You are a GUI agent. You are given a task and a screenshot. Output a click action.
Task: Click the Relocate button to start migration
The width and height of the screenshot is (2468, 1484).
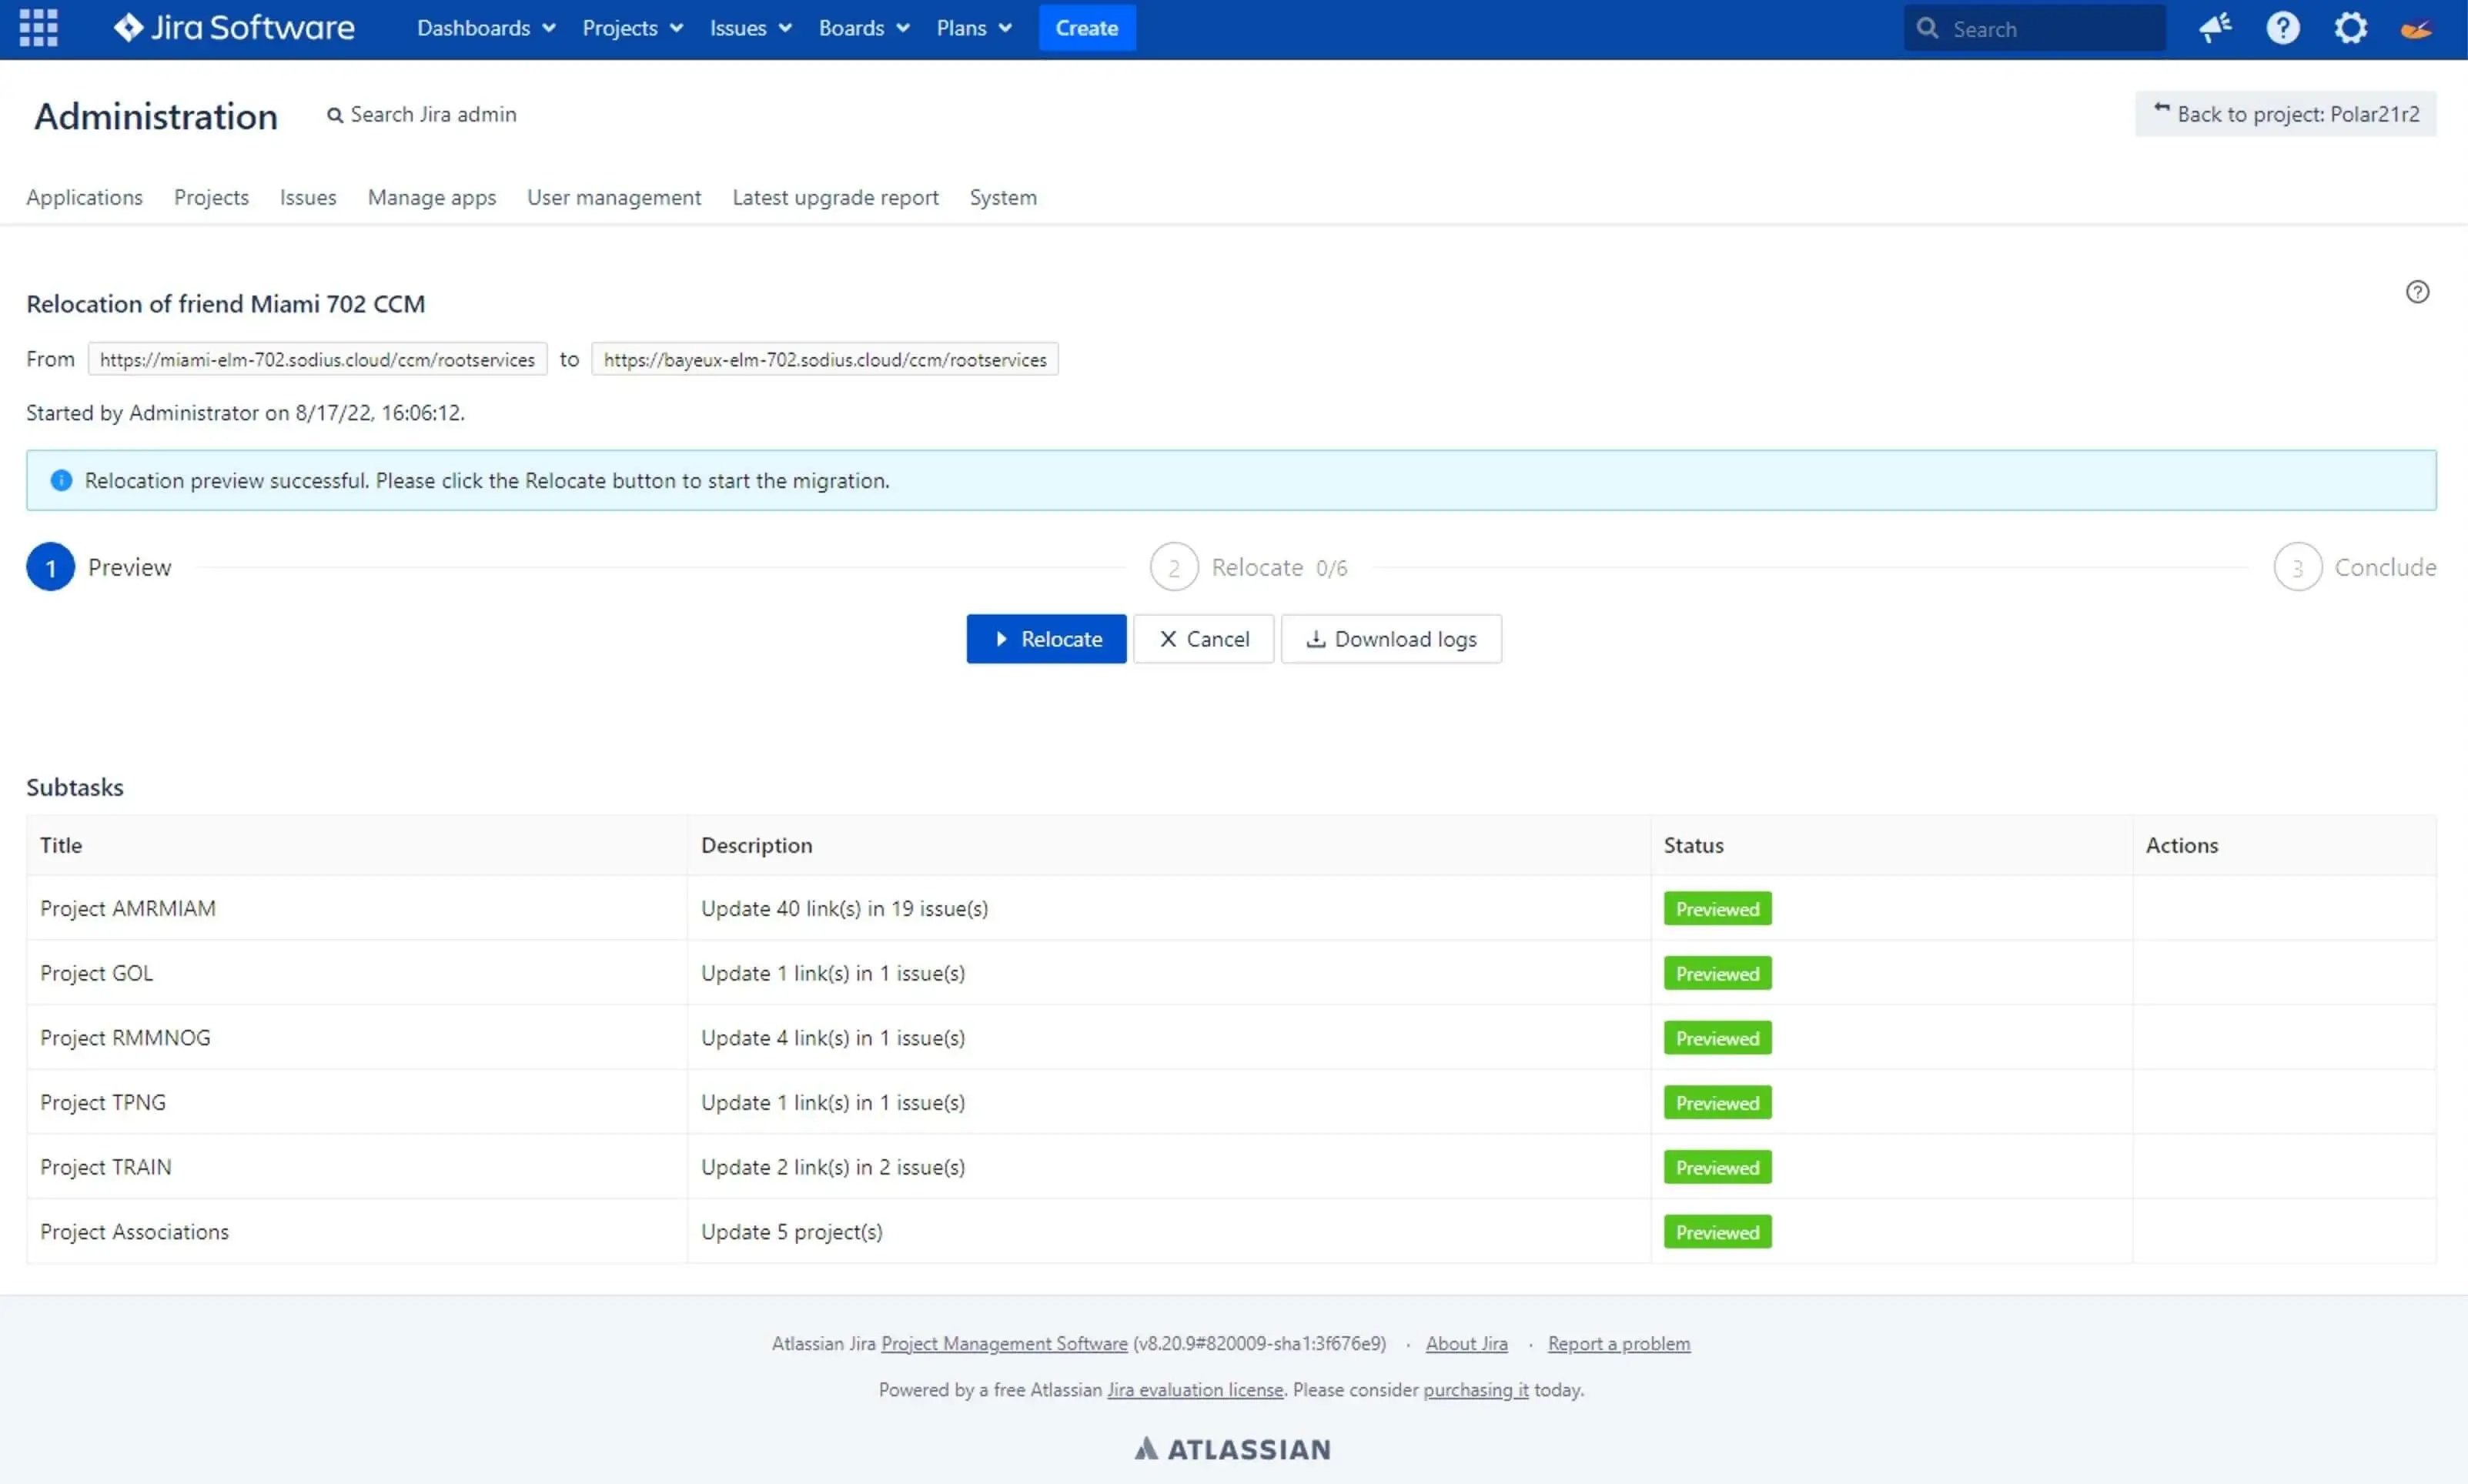pyautogui.click(x=1045, y=638)
